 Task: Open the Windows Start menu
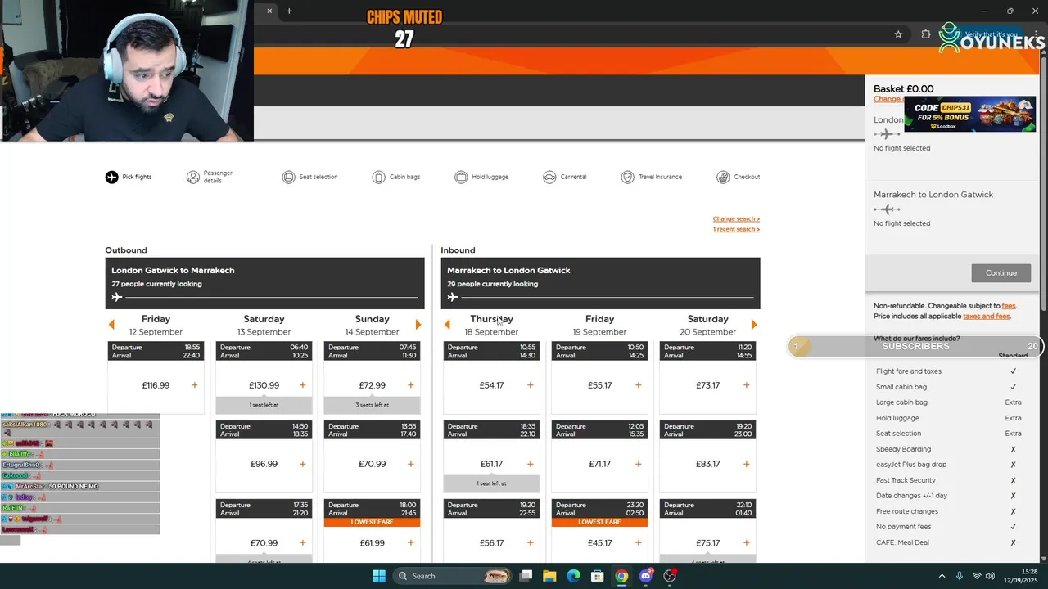pos(379,576)
